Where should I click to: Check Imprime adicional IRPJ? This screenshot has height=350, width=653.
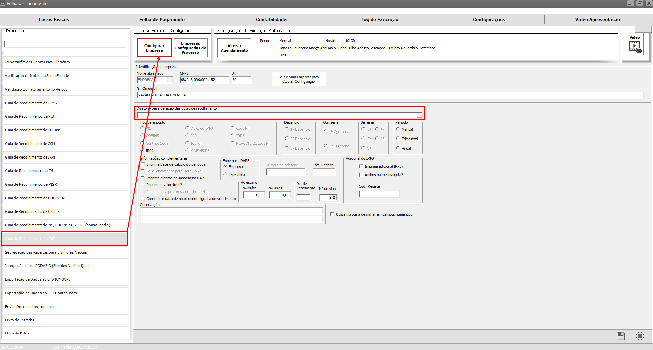click(361, 166)
